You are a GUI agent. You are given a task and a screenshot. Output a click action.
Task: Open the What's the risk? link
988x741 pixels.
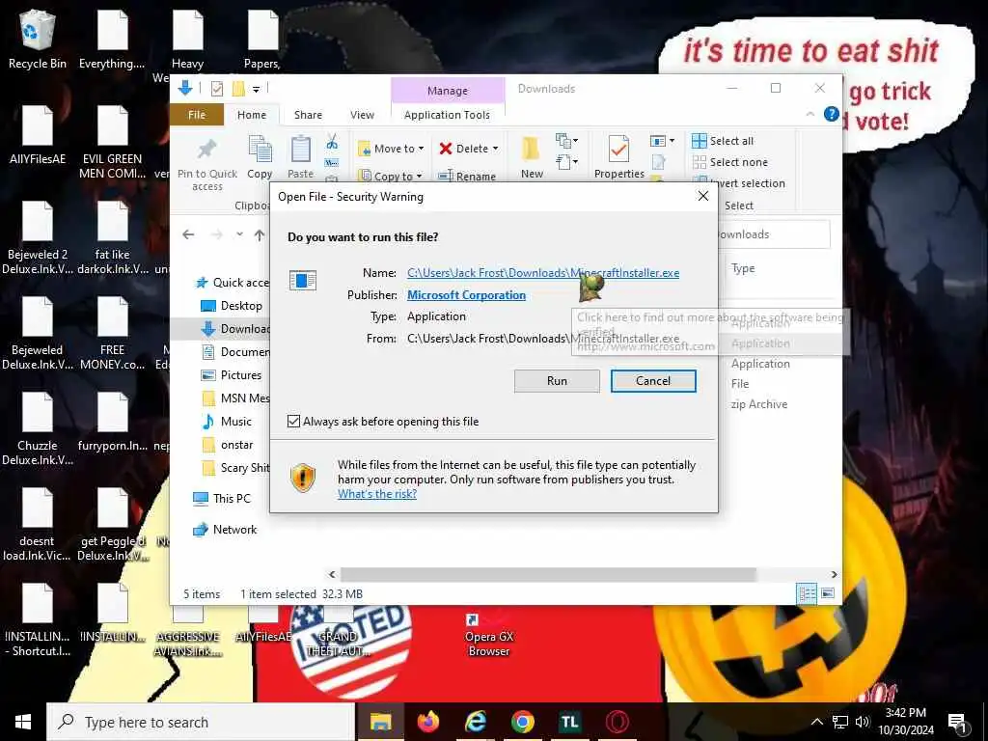[x=377, y=494]
